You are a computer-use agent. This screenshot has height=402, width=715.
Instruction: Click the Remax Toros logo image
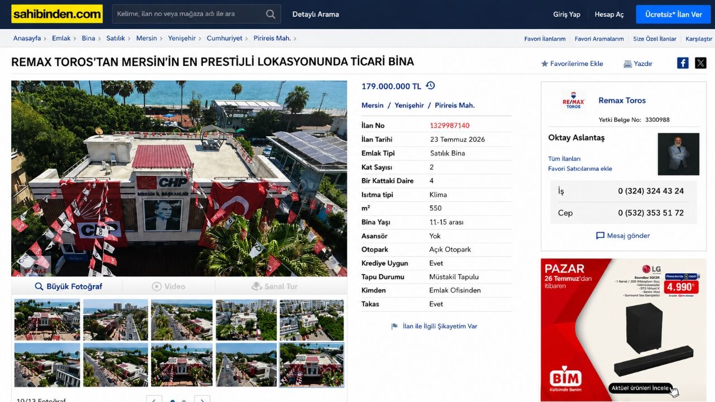[573, 101]
